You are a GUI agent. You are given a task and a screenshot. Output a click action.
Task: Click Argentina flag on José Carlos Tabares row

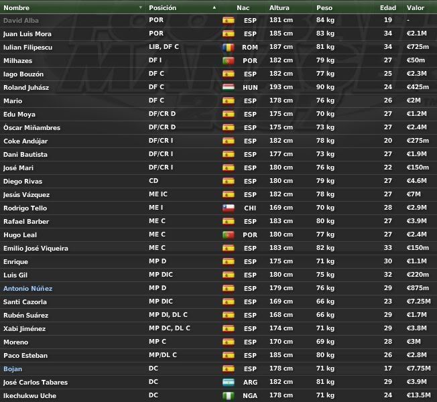[x=229, y=382]
